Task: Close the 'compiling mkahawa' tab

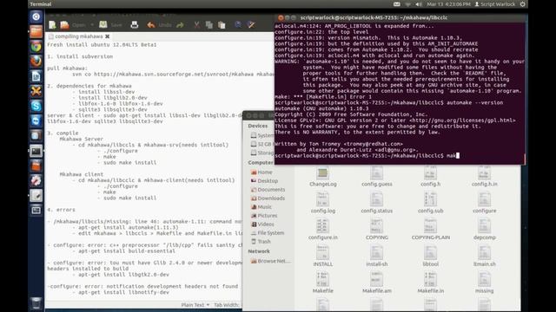Action: pos(108,36)
